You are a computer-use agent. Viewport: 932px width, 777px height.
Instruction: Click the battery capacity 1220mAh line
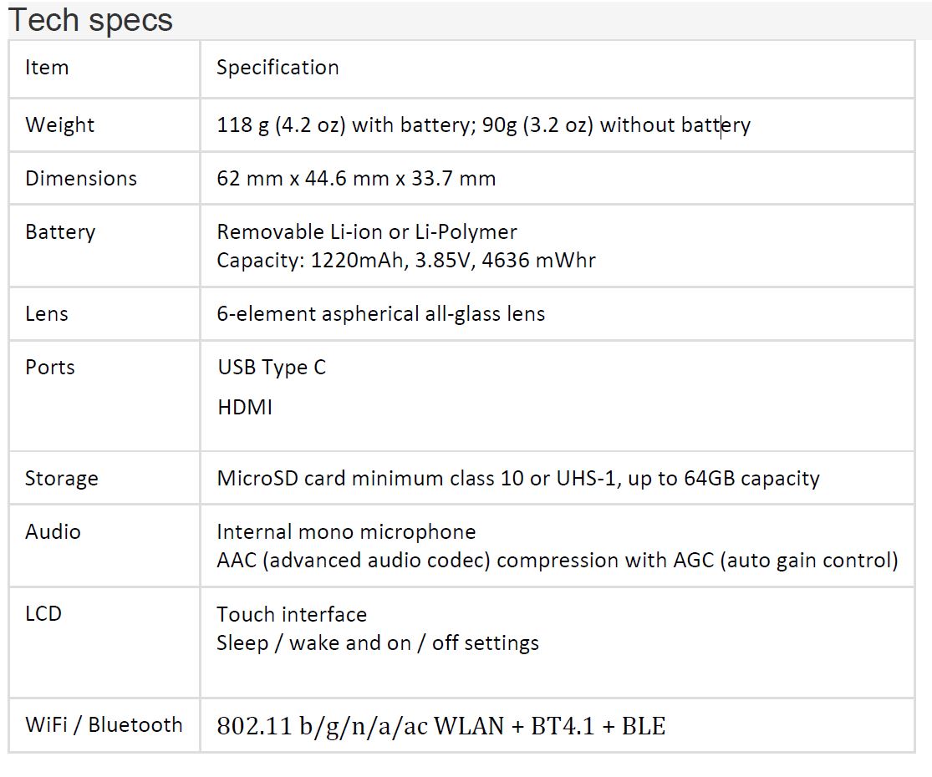click(x=405, y=260)
